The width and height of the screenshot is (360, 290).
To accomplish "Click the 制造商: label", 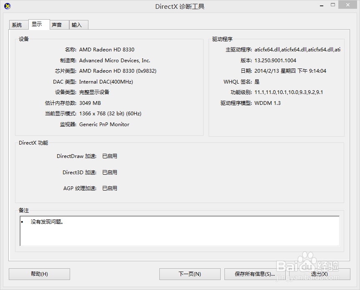I will click(68, 61).
